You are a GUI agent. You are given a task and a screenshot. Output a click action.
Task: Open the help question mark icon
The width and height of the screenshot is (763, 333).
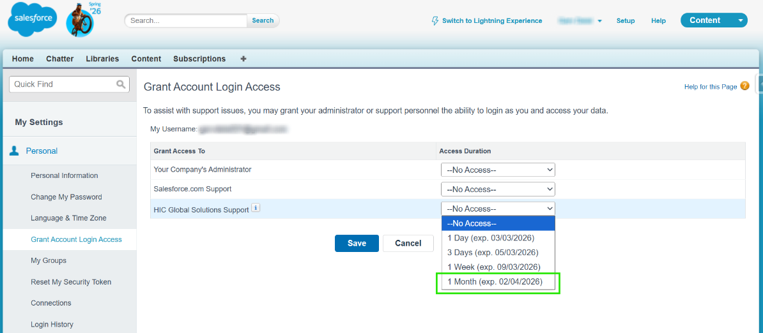(744, 86)
